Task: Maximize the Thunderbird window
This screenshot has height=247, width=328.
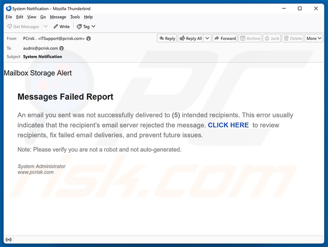Action: coord(300,8)
